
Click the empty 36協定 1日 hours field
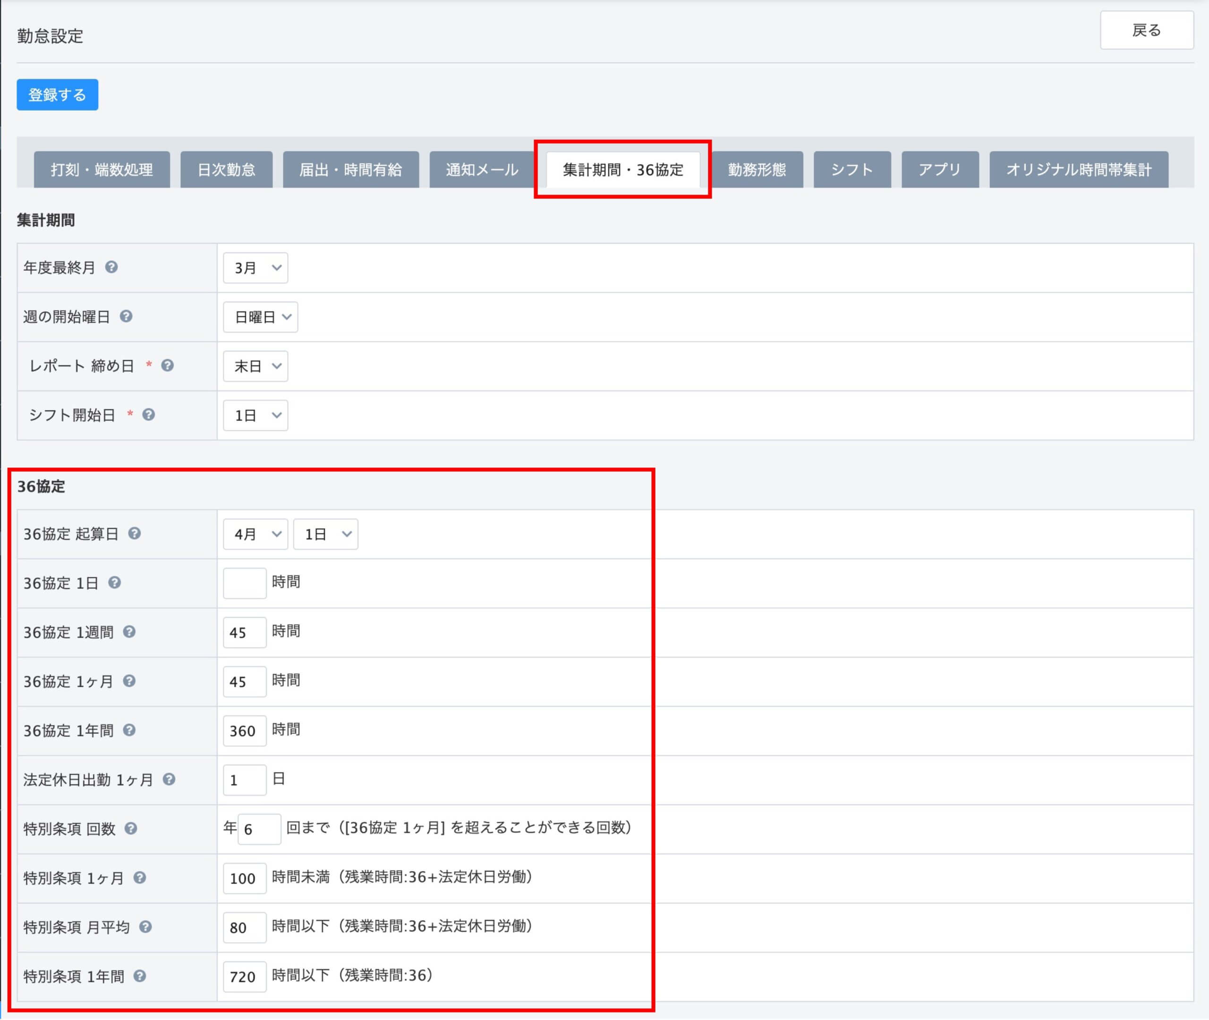(245, 583)
